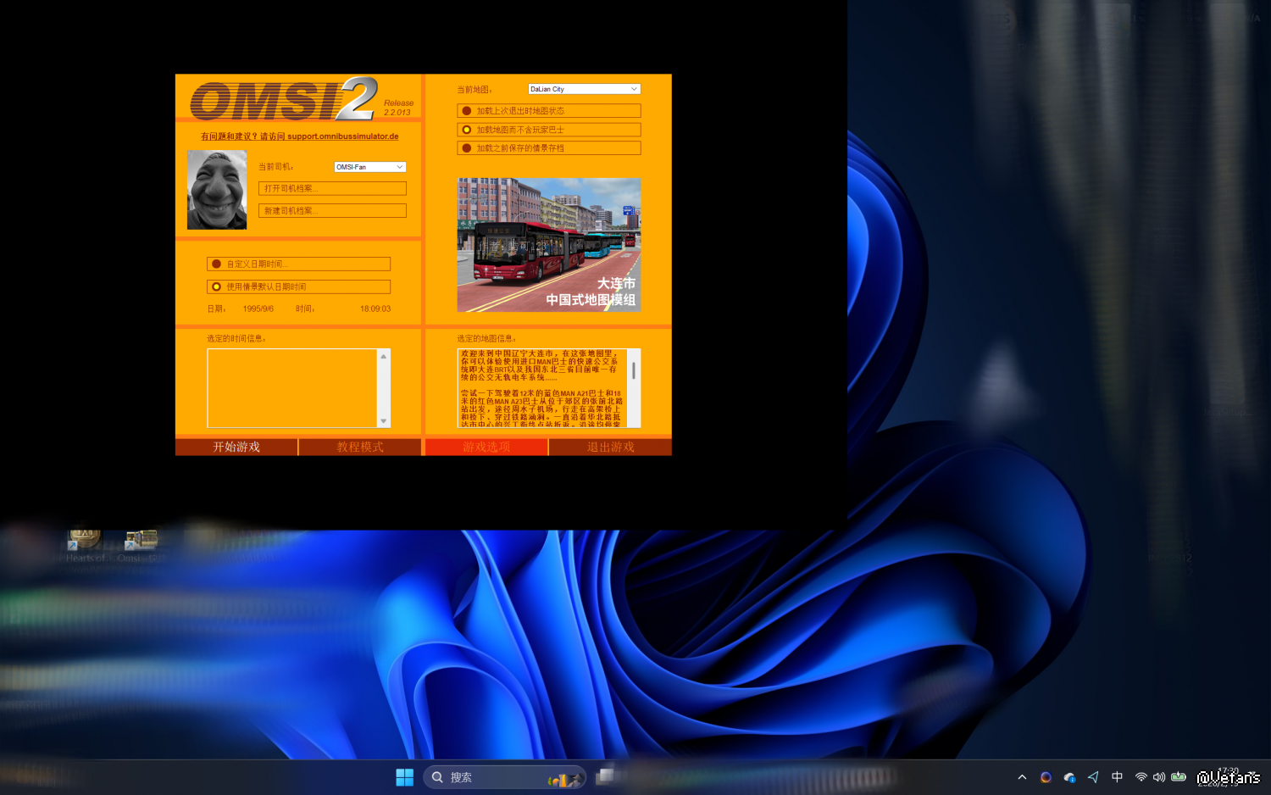The image size is (1271, 795).
Task: Quit with 退出游戏 button
Action: coord(610,447)
